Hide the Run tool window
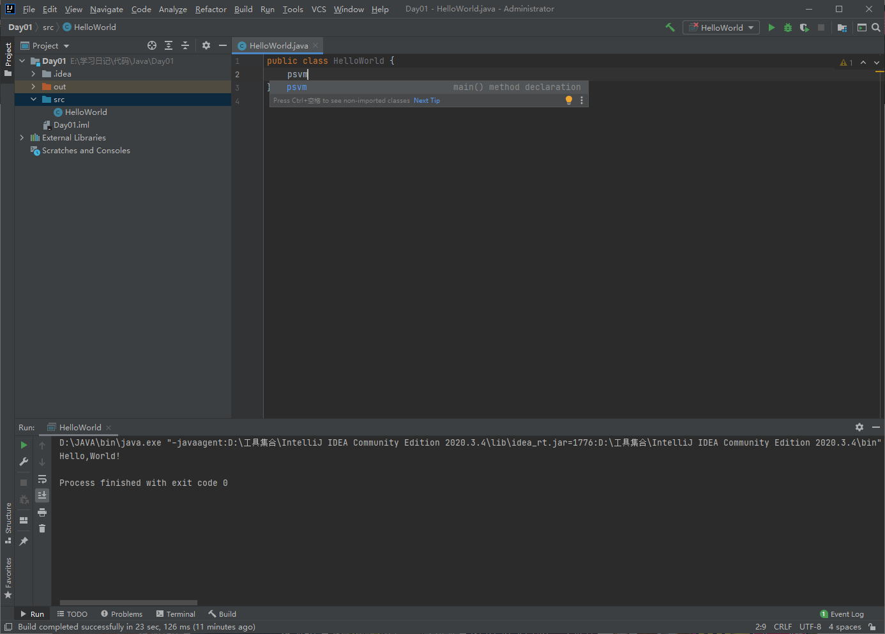The width and height of the screenshot is (885, 634). 876,427
